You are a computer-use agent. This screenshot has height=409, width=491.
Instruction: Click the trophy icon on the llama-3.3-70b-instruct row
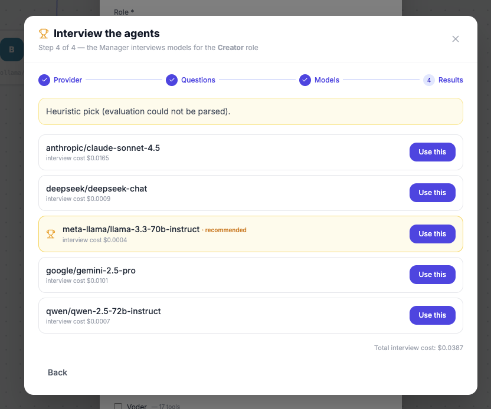click(51, 234)
